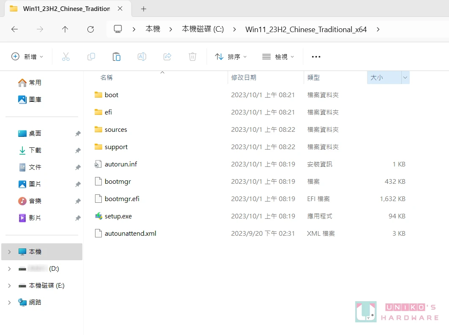Open the 檢視 (View) dropdown
Screen dimensions: 449x335
tap(278, 57)
